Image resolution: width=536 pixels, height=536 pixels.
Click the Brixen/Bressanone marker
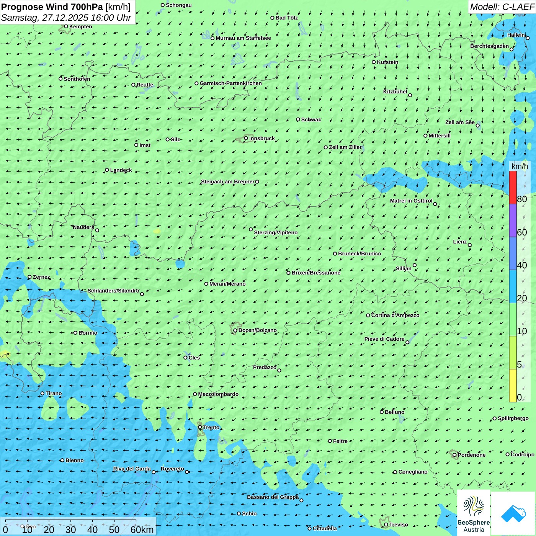pos(289,273)
